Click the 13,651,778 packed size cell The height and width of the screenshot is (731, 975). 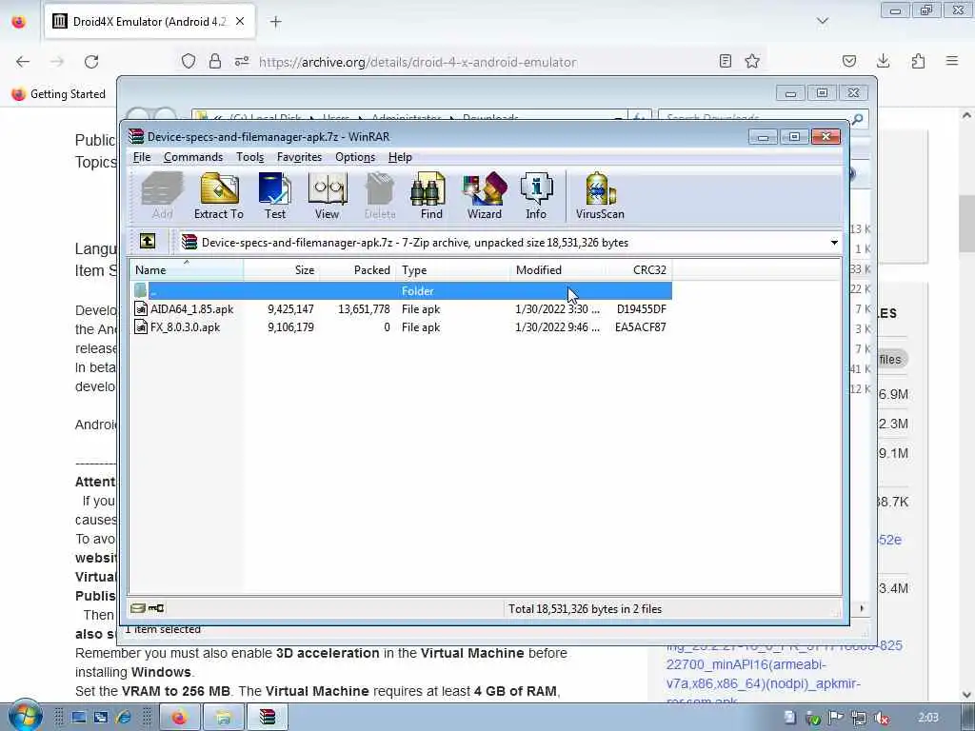[364, 309]
